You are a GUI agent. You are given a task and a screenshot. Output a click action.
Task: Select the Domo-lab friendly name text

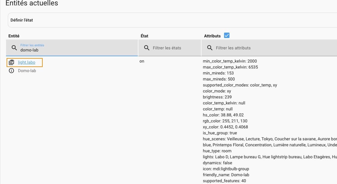27,71
